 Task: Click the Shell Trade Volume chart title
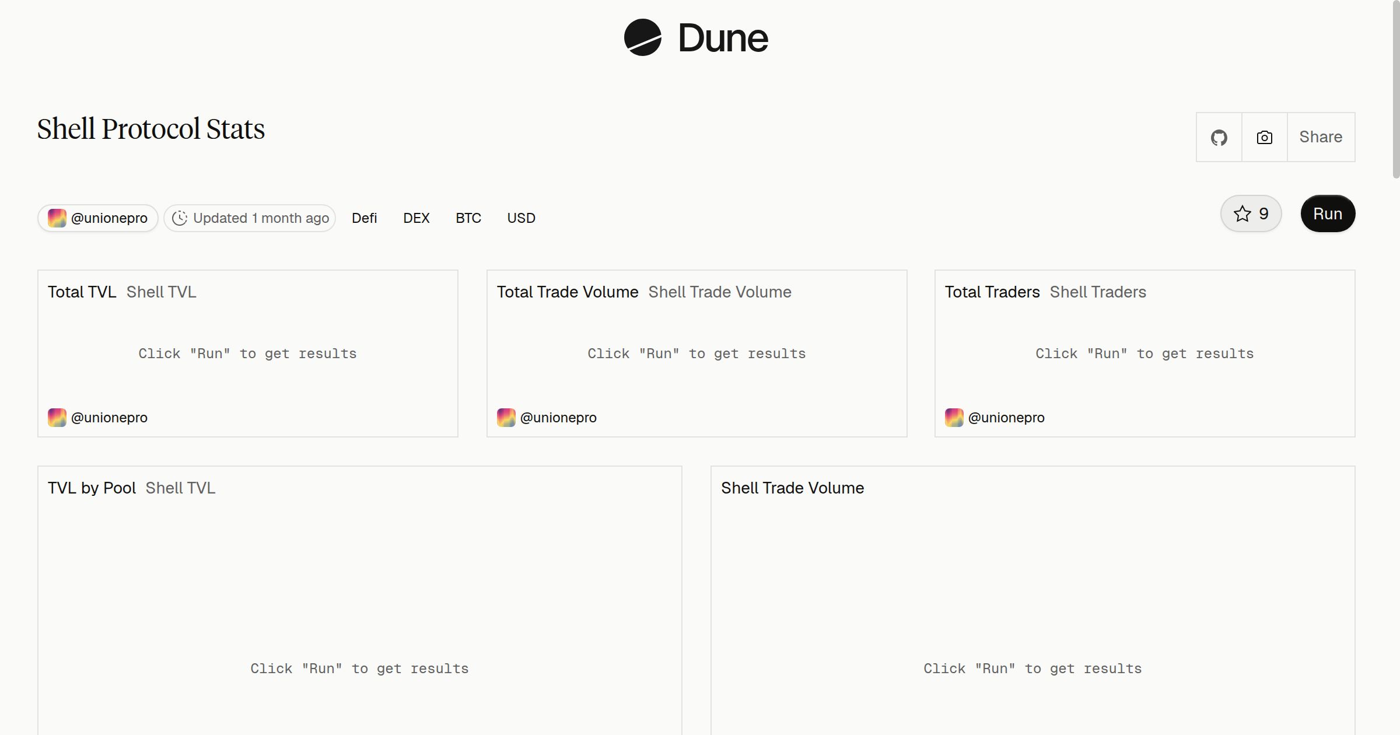click(x=793, y=488)
